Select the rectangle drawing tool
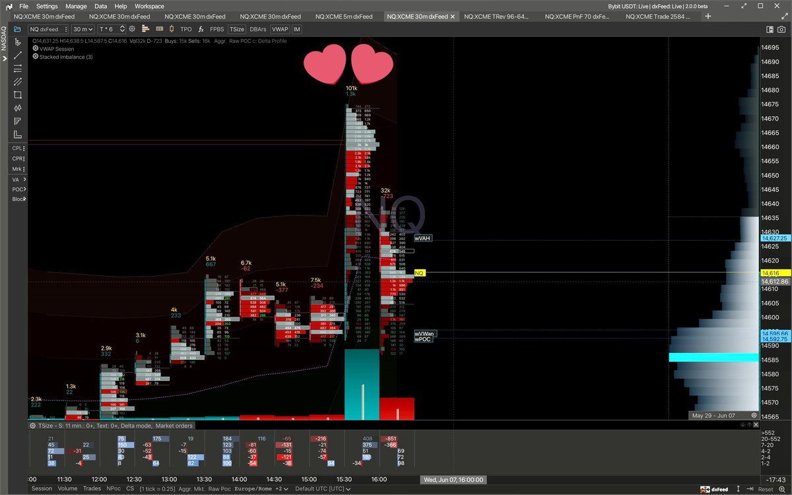Image resolution: width=792 pixels, height=495 pixels. [18, 95]
